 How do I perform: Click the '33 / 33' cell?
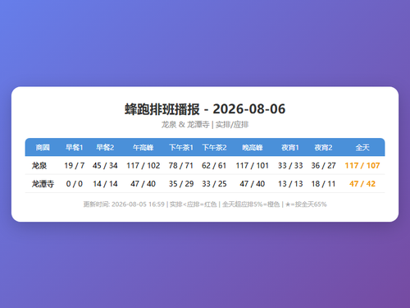click(x=290, y=165)
